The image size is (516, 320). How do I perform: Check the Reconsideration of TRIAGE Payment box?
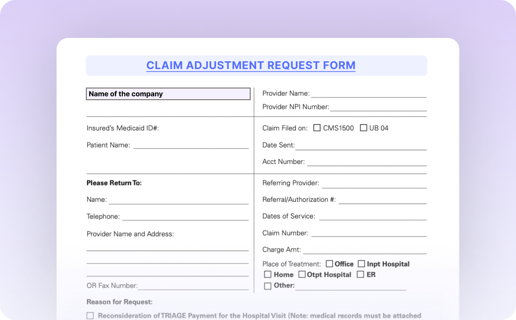(x=90, y=316)
